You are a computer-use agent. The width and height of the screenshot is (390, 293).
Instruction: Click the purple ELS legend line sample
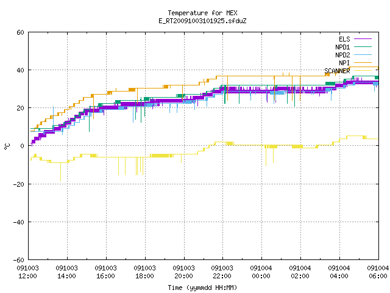coord(363,39)
